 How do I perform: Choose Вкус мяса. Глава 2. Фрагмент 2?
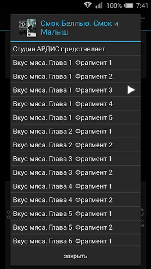point(75,145)
